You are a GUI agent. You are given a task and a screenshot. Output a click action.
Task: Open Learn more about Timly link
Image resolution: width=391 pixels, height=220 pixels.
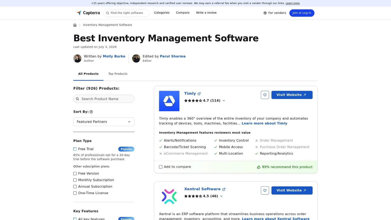pyautogui.click(x=264, y=123)
